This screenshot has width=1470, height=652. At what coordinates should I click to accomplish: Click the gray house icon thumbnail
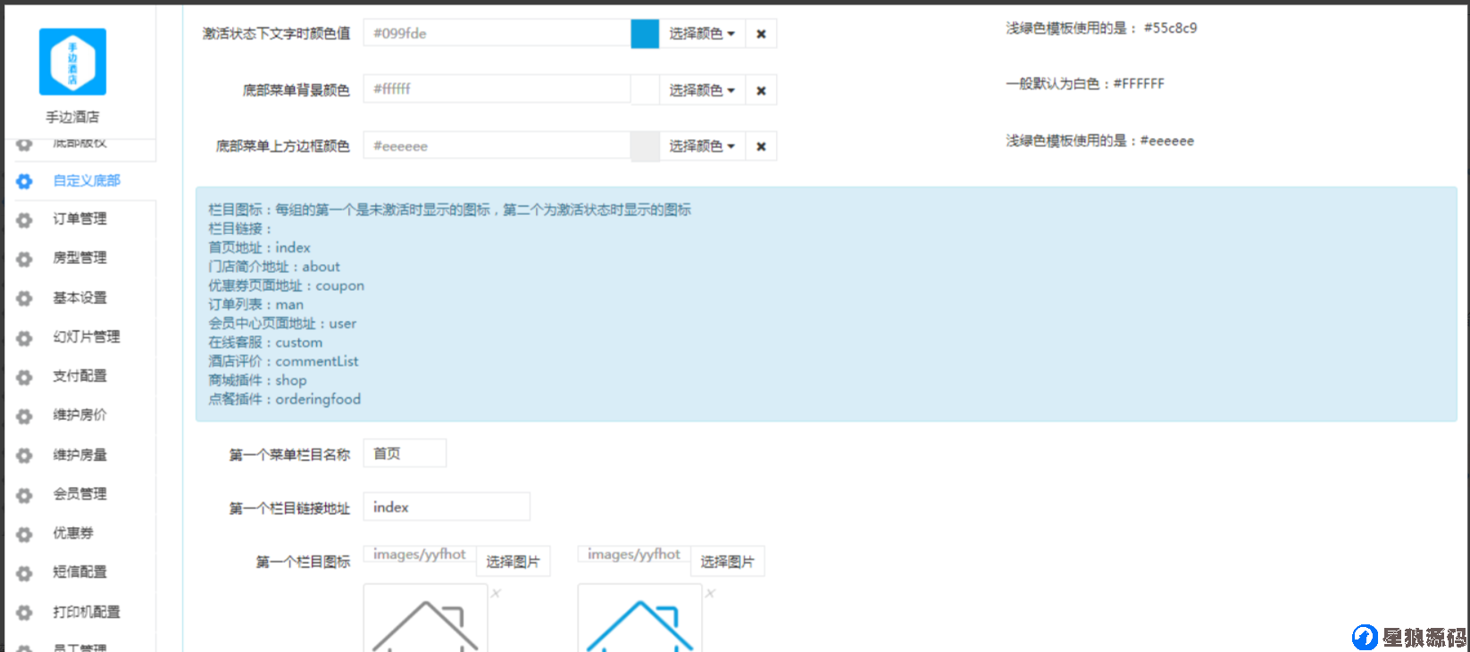pos(425,619)
